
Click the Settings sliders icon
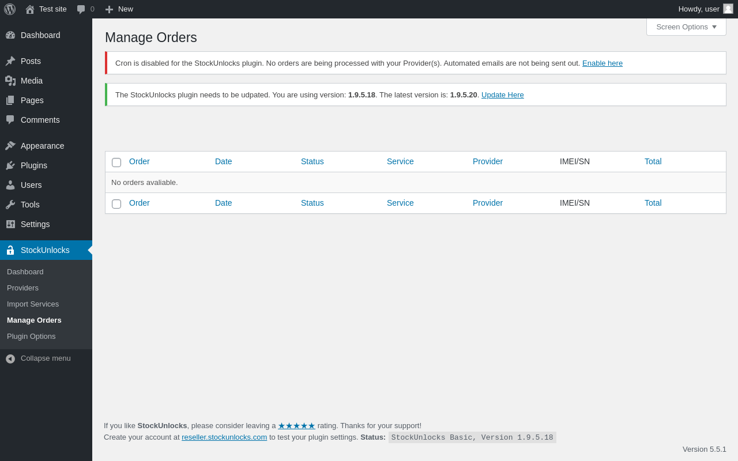coord(10,224)
